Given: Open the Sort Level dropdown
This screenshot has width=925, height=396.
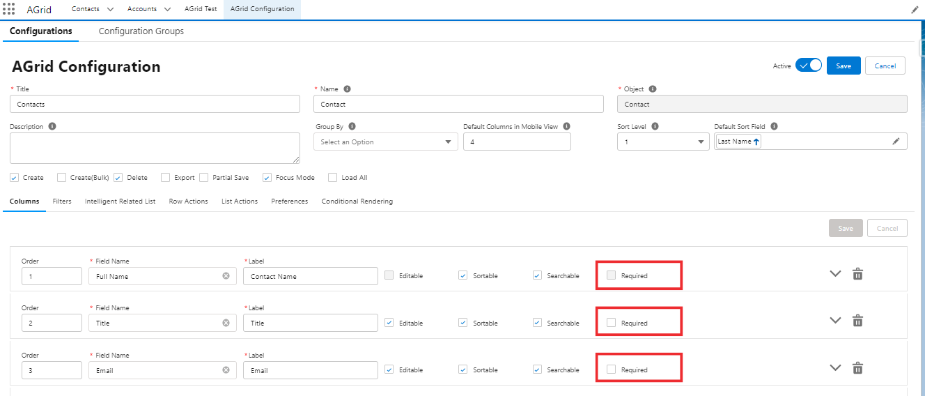Looking at the screenshot, I should [x=663, y=142].
